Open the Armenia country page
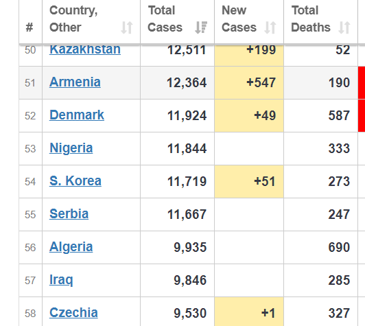This screenshot has width=365, height=326. tap(75, 82)
